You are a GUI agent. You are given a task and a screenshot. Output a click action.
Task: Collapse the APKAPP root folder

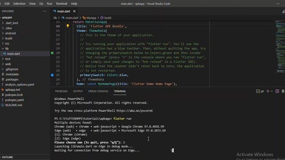(x=7, y=18)
